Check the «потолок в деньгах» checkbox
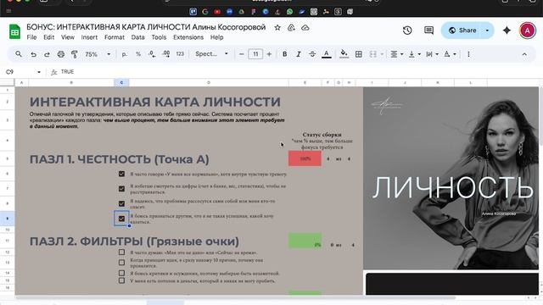The height and width of the screenshot is (305, 543). [x=121, y=280]
